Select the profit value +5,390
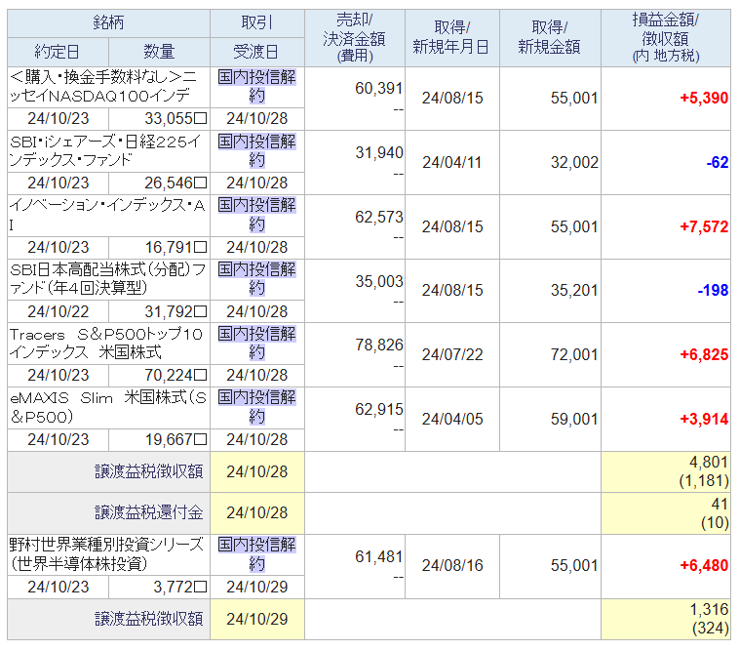The width and height of the screenshot is (740, 651). click(x=704, y=99)
